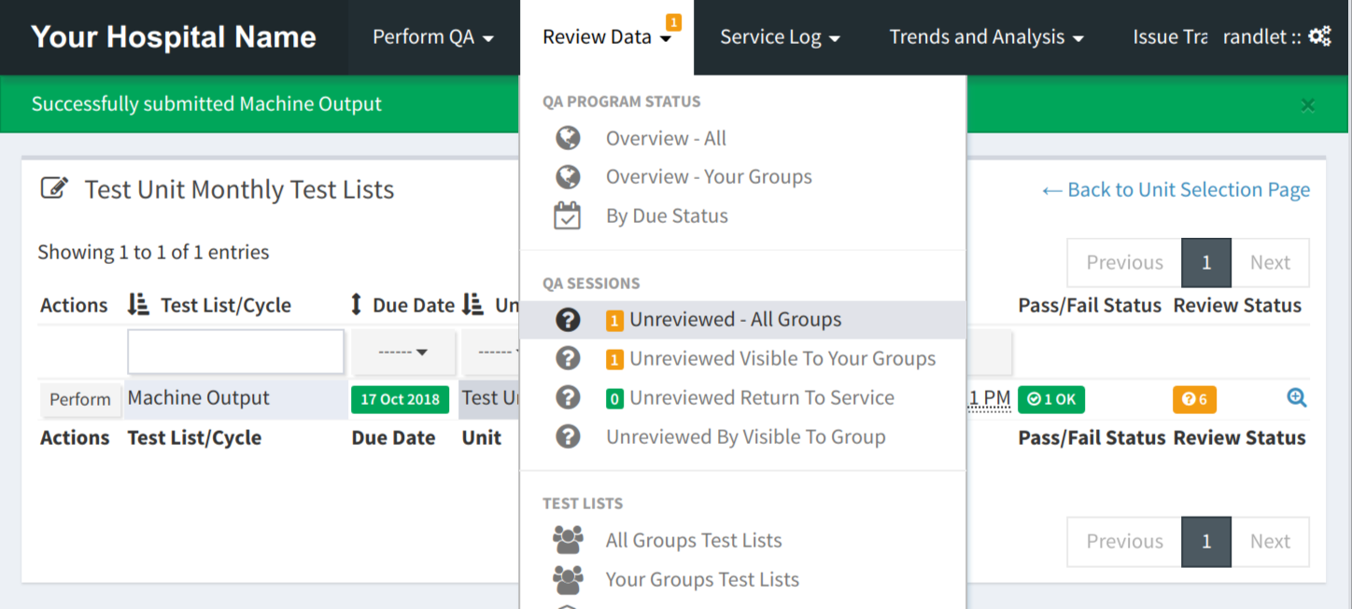Viewport: 1352px width, 609px height.
Task: Click the Your Hospital Name brand link
Action: [x=174, y=37]
